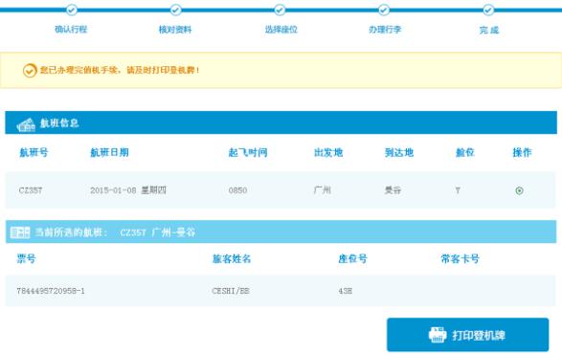Click the 起飞时间 column header
The height and width of the screenshot is (355, 562).
[248, 152]
